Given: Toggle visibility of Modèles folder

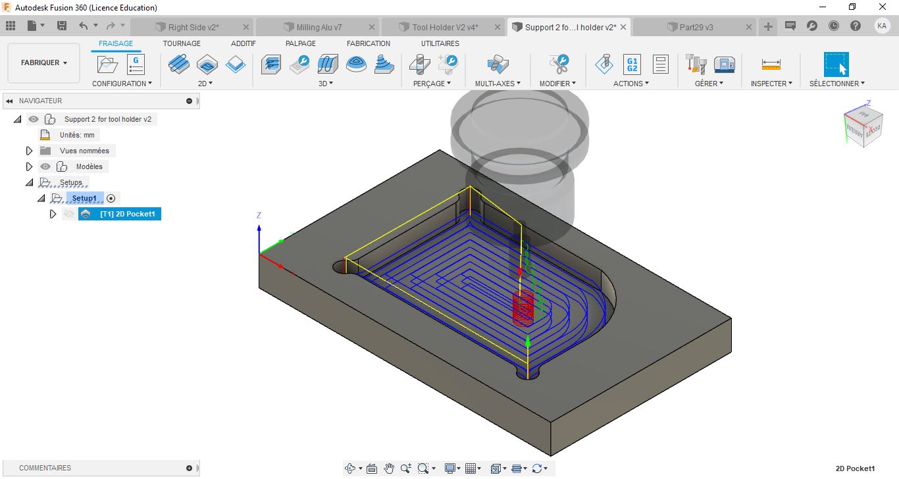Looking at the screenshot, I should point(45,166).
